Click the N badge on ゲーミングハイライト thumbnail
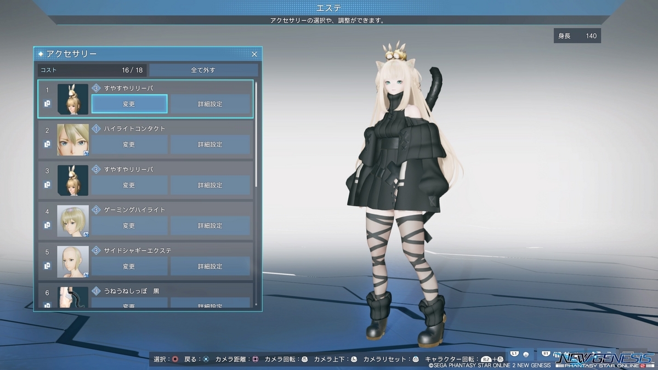The image size is (658, 370). tap(86, 234)
